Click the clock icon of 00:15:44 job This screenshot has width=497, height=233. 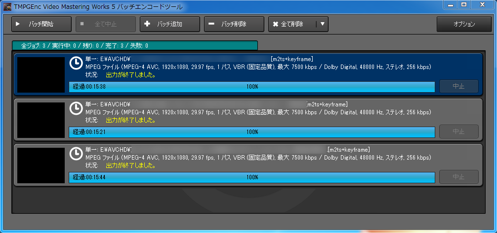tap(76, 153)
